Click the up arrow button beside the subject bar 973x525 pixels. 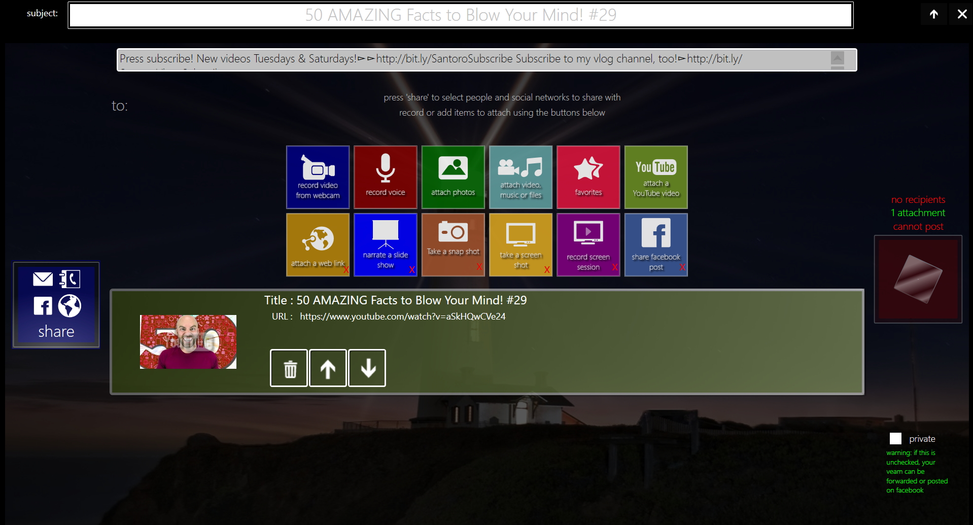tap(933, 14)
